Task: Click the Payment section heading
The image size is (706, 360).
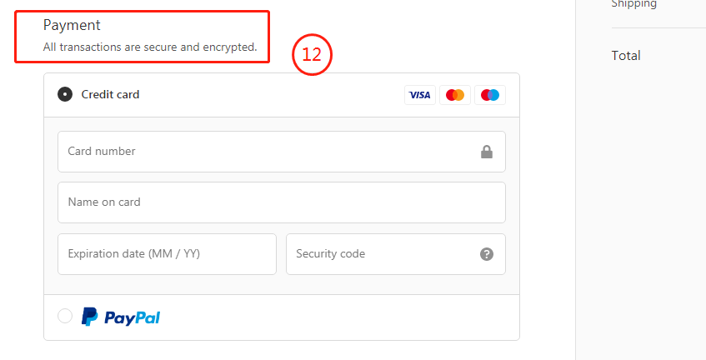Action: [72, 25]
